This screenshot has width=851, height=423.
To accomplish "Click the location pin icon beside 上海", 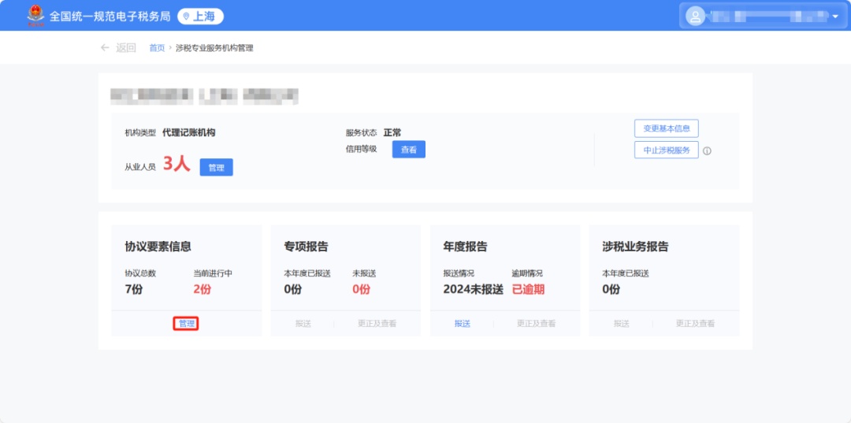I will (x=186, y=16).
